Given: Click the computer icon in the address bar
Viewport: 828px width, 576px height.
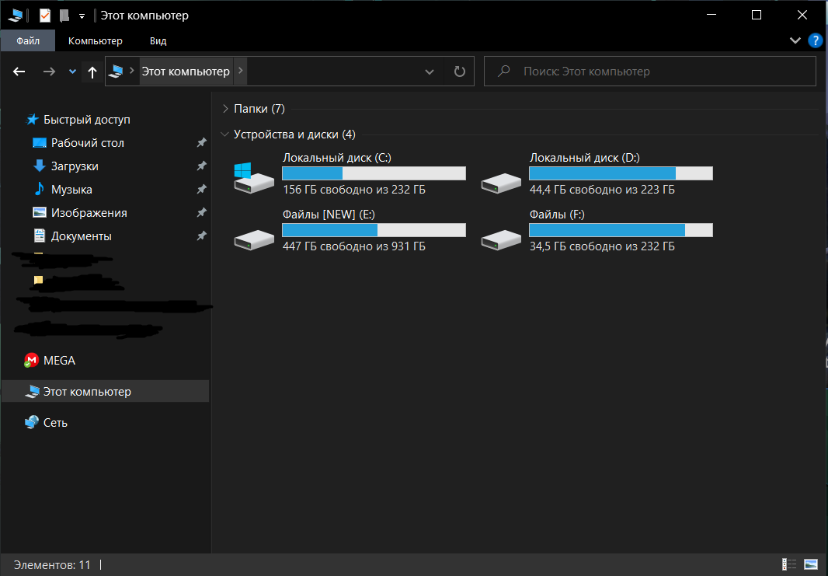Looking at the screenshot, I should pos(116,71).
